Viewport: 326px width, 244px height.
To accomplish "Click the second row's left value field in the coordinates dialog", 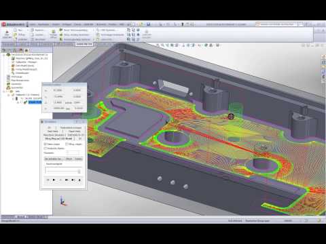I will click(58, 96).
